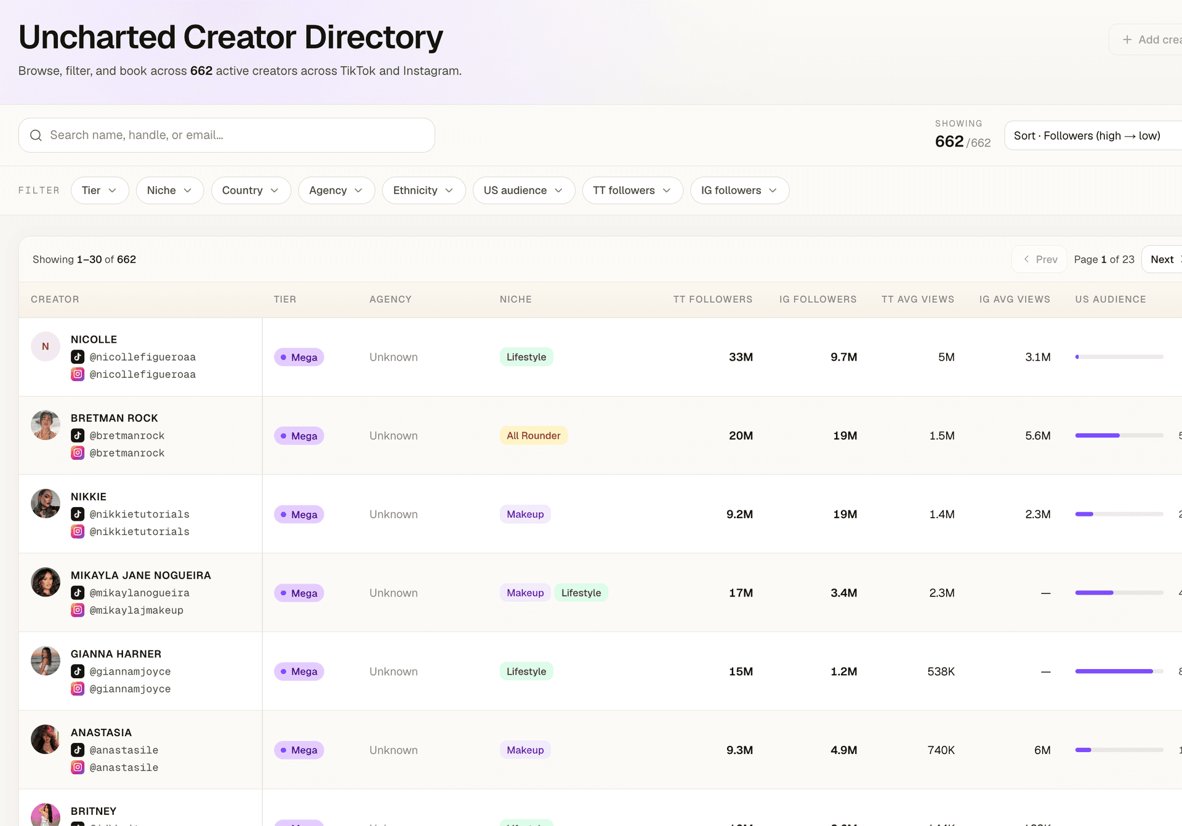
Task: Click 'Page 1 of 23' text
Action: click(1104, 259)
